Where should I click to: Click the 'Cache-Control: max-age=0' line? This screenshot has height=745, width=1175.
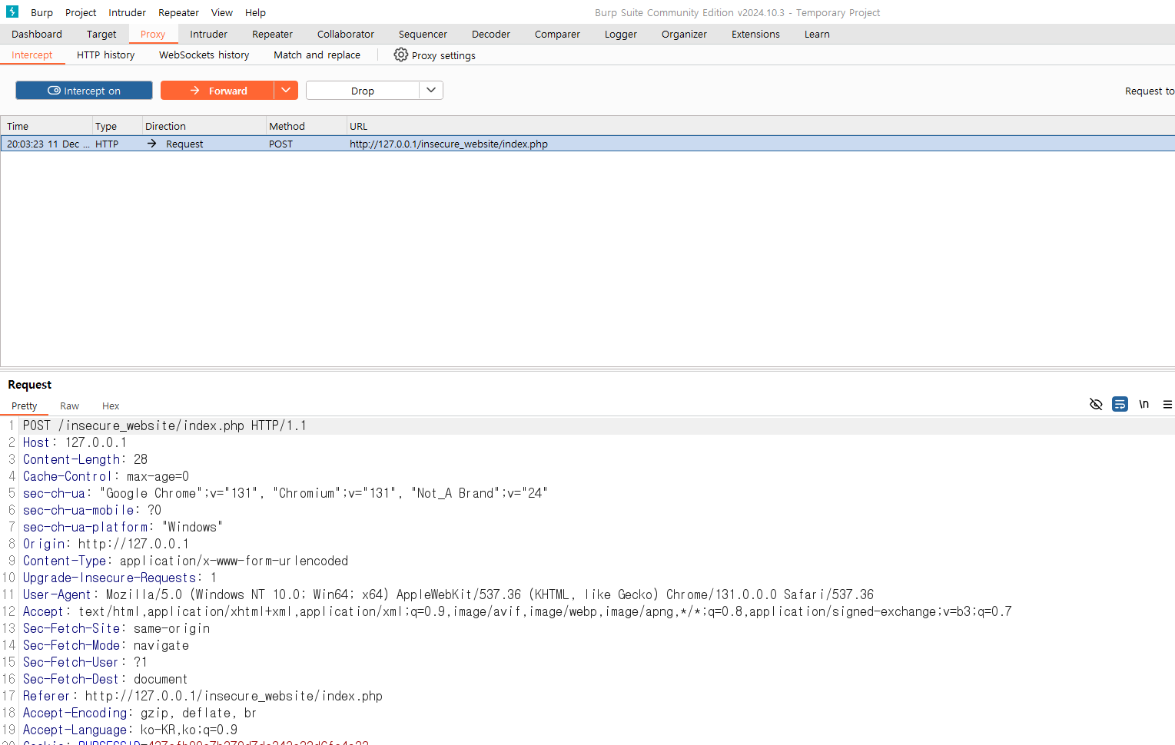(x=106, y=476)
